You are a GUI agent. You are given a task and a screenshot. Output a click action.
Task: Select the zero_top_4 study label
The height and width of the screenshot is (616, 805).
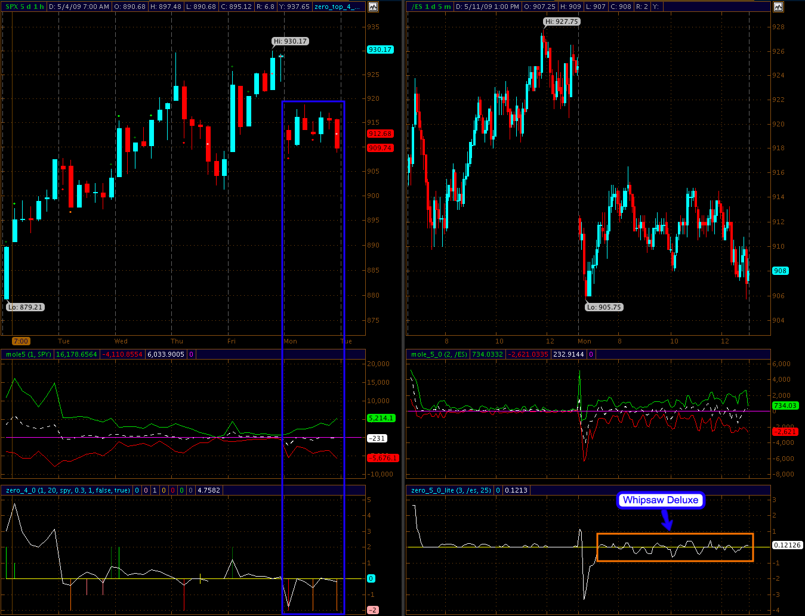click(x=337, y=7)
